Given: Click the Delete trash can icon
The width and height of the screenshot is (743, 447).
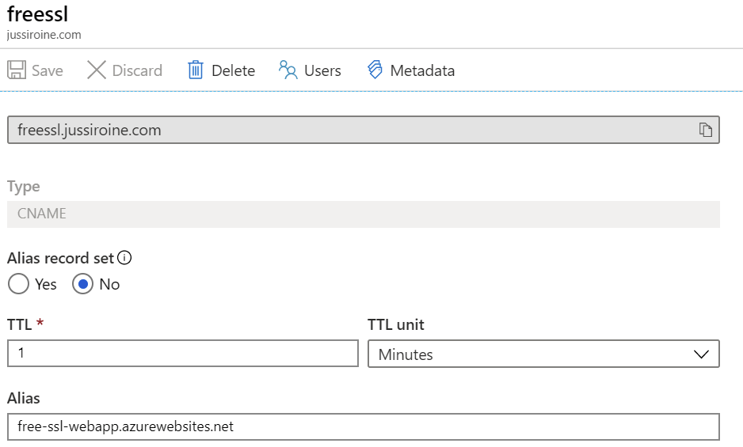Looking at the screenshot, I should pyautogui.click(x=196, y=70).
